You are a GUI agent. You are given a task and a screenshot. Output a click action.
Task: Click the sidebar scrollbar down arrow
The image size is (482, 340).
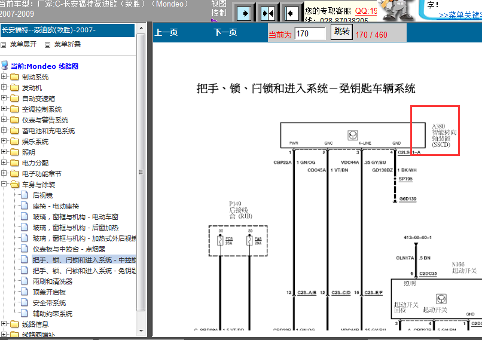click(x=141, y=331)
